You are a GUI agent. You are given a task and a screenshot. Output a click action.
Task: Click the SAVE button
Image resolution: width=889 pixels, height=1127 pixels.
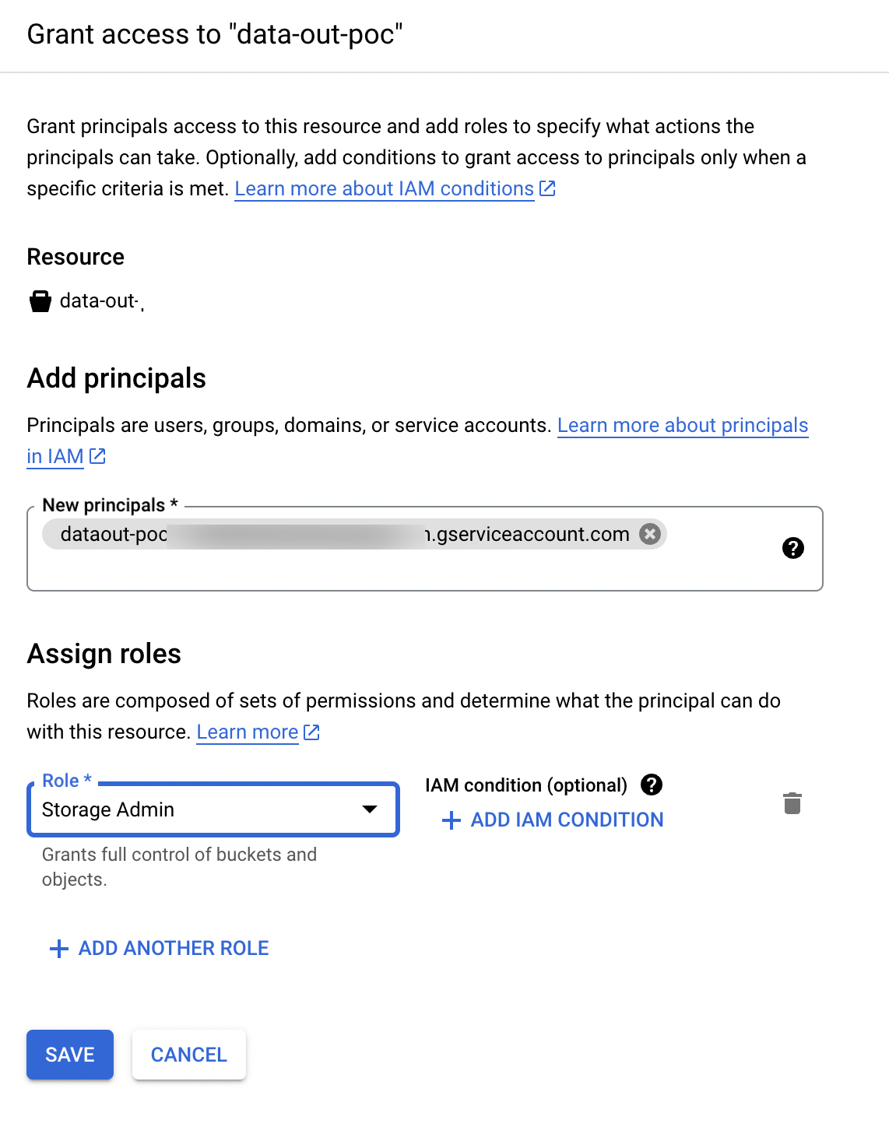click(x=70, y=1055)
